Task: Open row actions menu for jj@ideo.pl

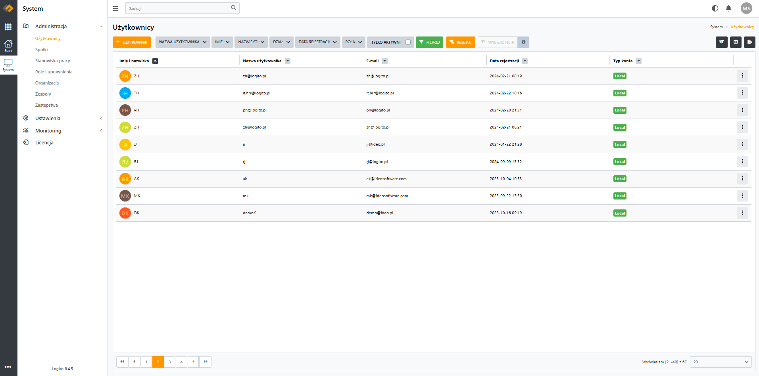Action: pyautogui.click(x=742, y=144)
